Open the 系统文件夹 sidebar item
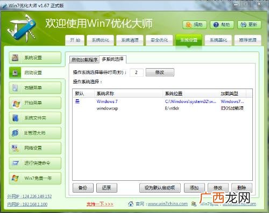The width and height of the screenshot is (269, 213). [35, 118]
